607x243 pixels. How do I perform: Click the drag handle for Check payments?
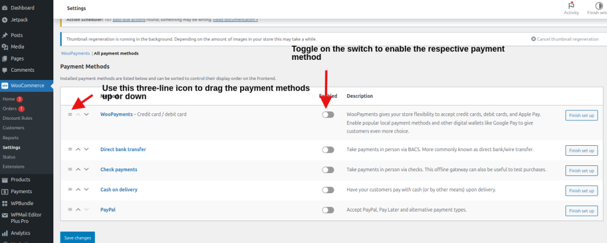(x=70, y=169)
